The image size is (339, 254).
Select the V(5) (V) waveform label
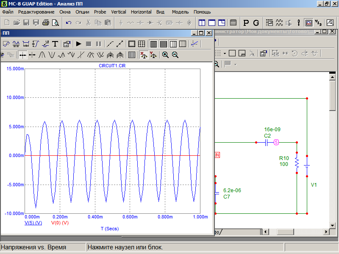(x=33, y=222)
